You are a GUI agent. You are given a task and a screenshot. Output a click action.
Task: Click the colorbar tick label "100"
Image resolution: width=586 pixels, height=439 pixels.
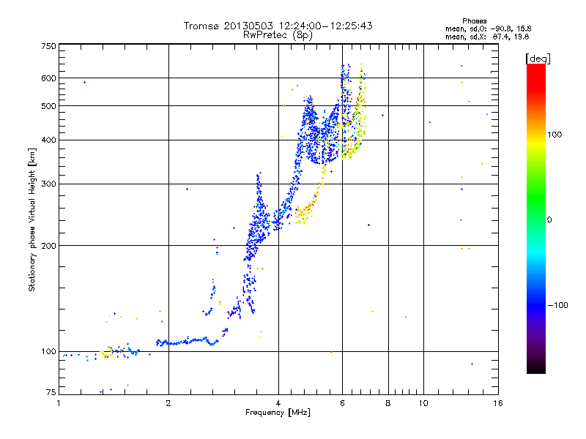coord(555,135)
